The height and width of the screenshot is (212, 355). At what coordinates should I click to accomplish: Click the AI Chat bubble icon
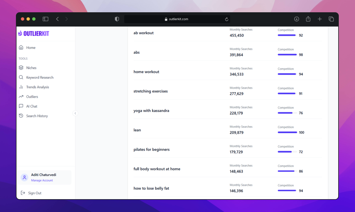point(21,106)
